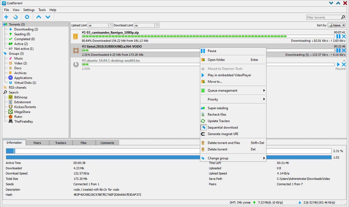
Task: Select the Extratorrent search engine
Action: 23,102
